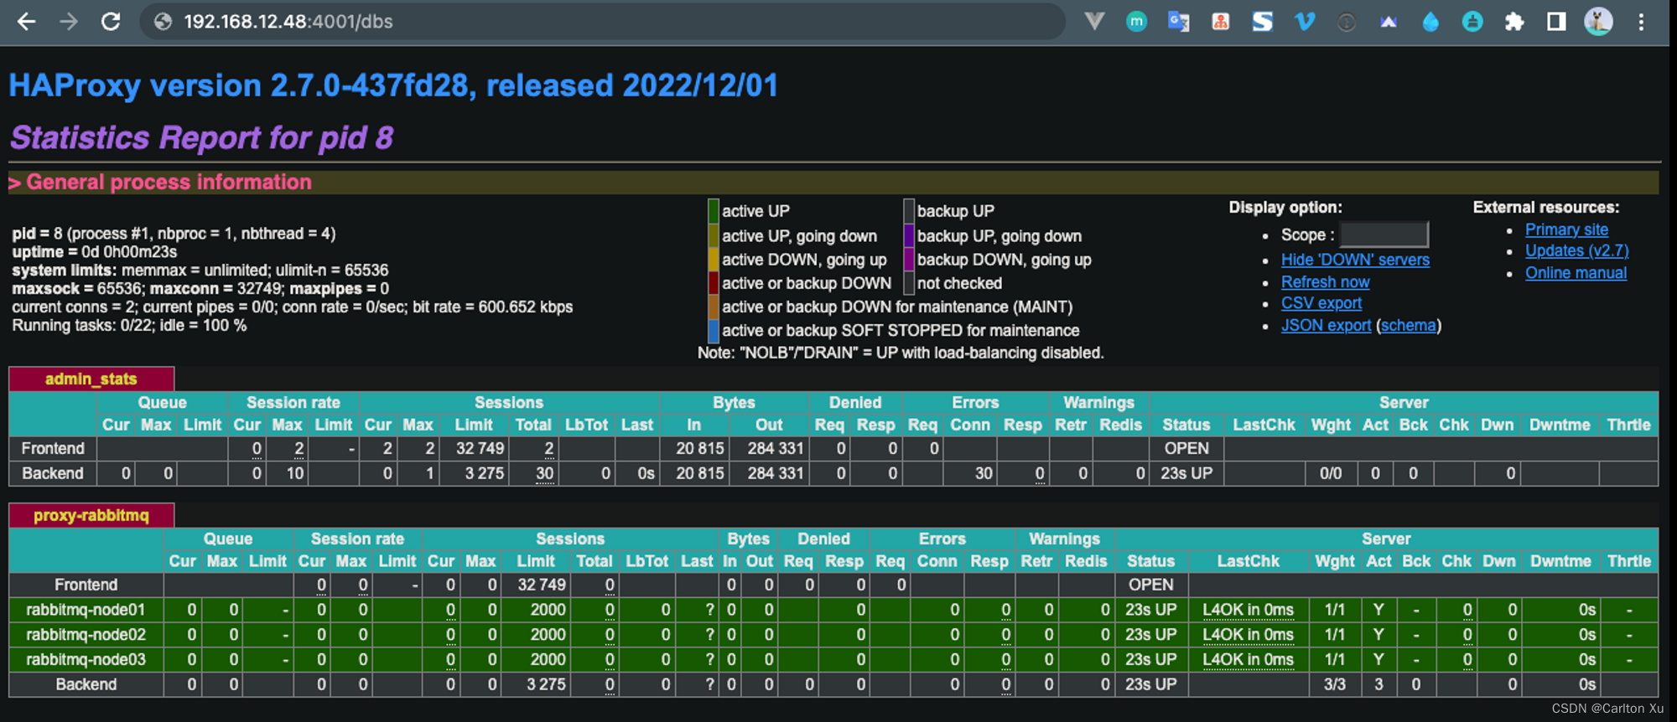Viewport: 1677px width, 722px height.
Task: Open the user profile avatar
Action: click(1598, 22)
